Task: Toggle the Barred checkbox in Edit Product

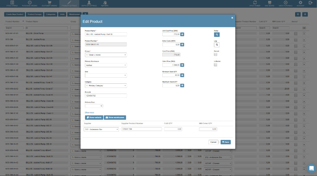Action: pyautogui.click(x=216, y=55)
